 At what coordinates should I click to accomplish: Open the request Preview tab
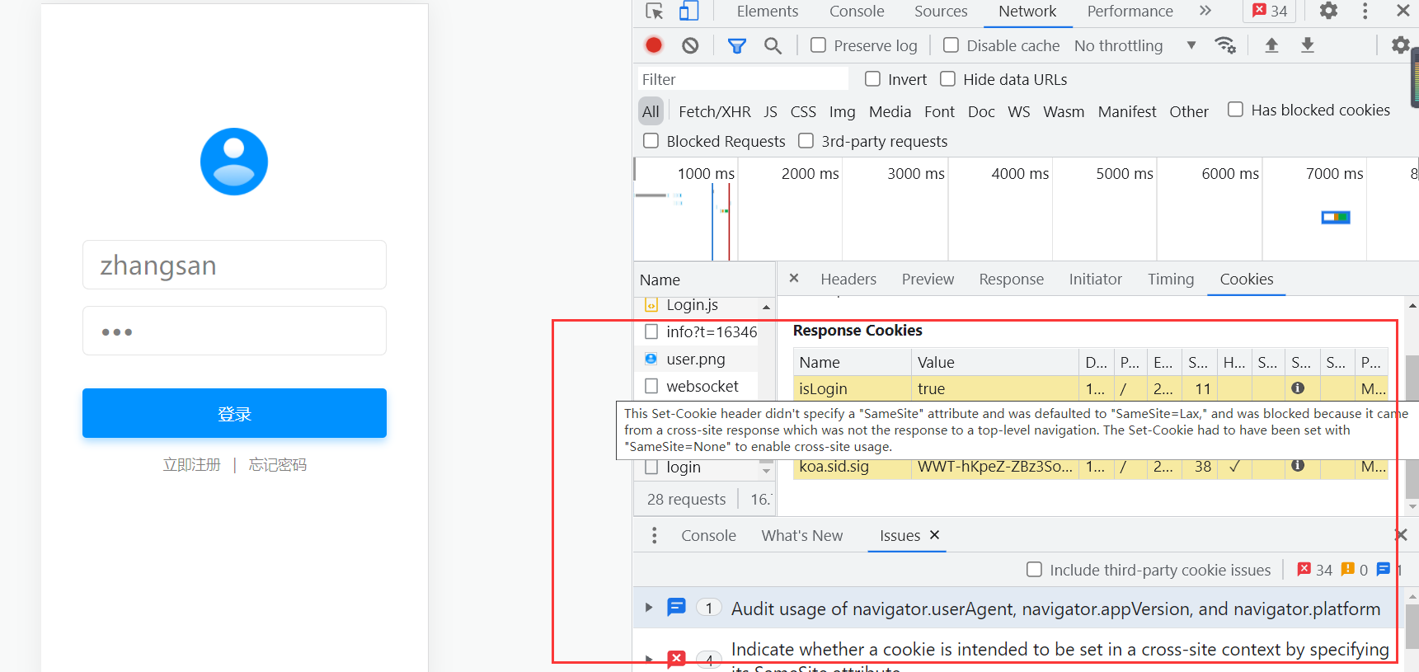click(x=928, y=280)
